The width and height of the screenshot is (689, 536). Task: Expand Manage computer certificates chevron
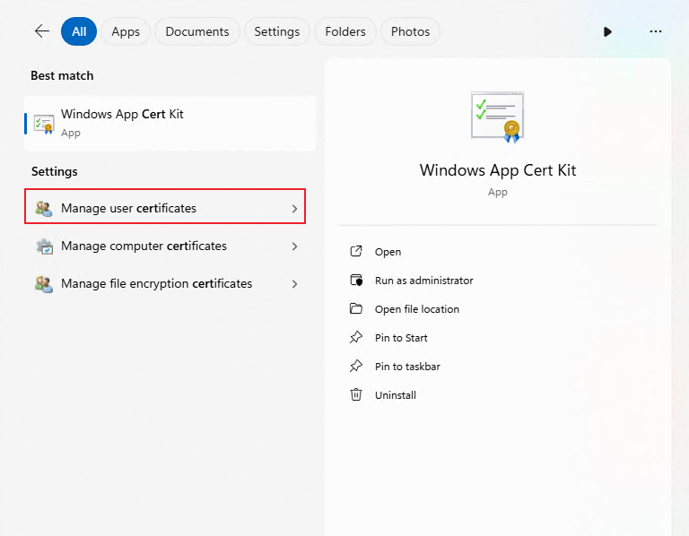(294, 246)
